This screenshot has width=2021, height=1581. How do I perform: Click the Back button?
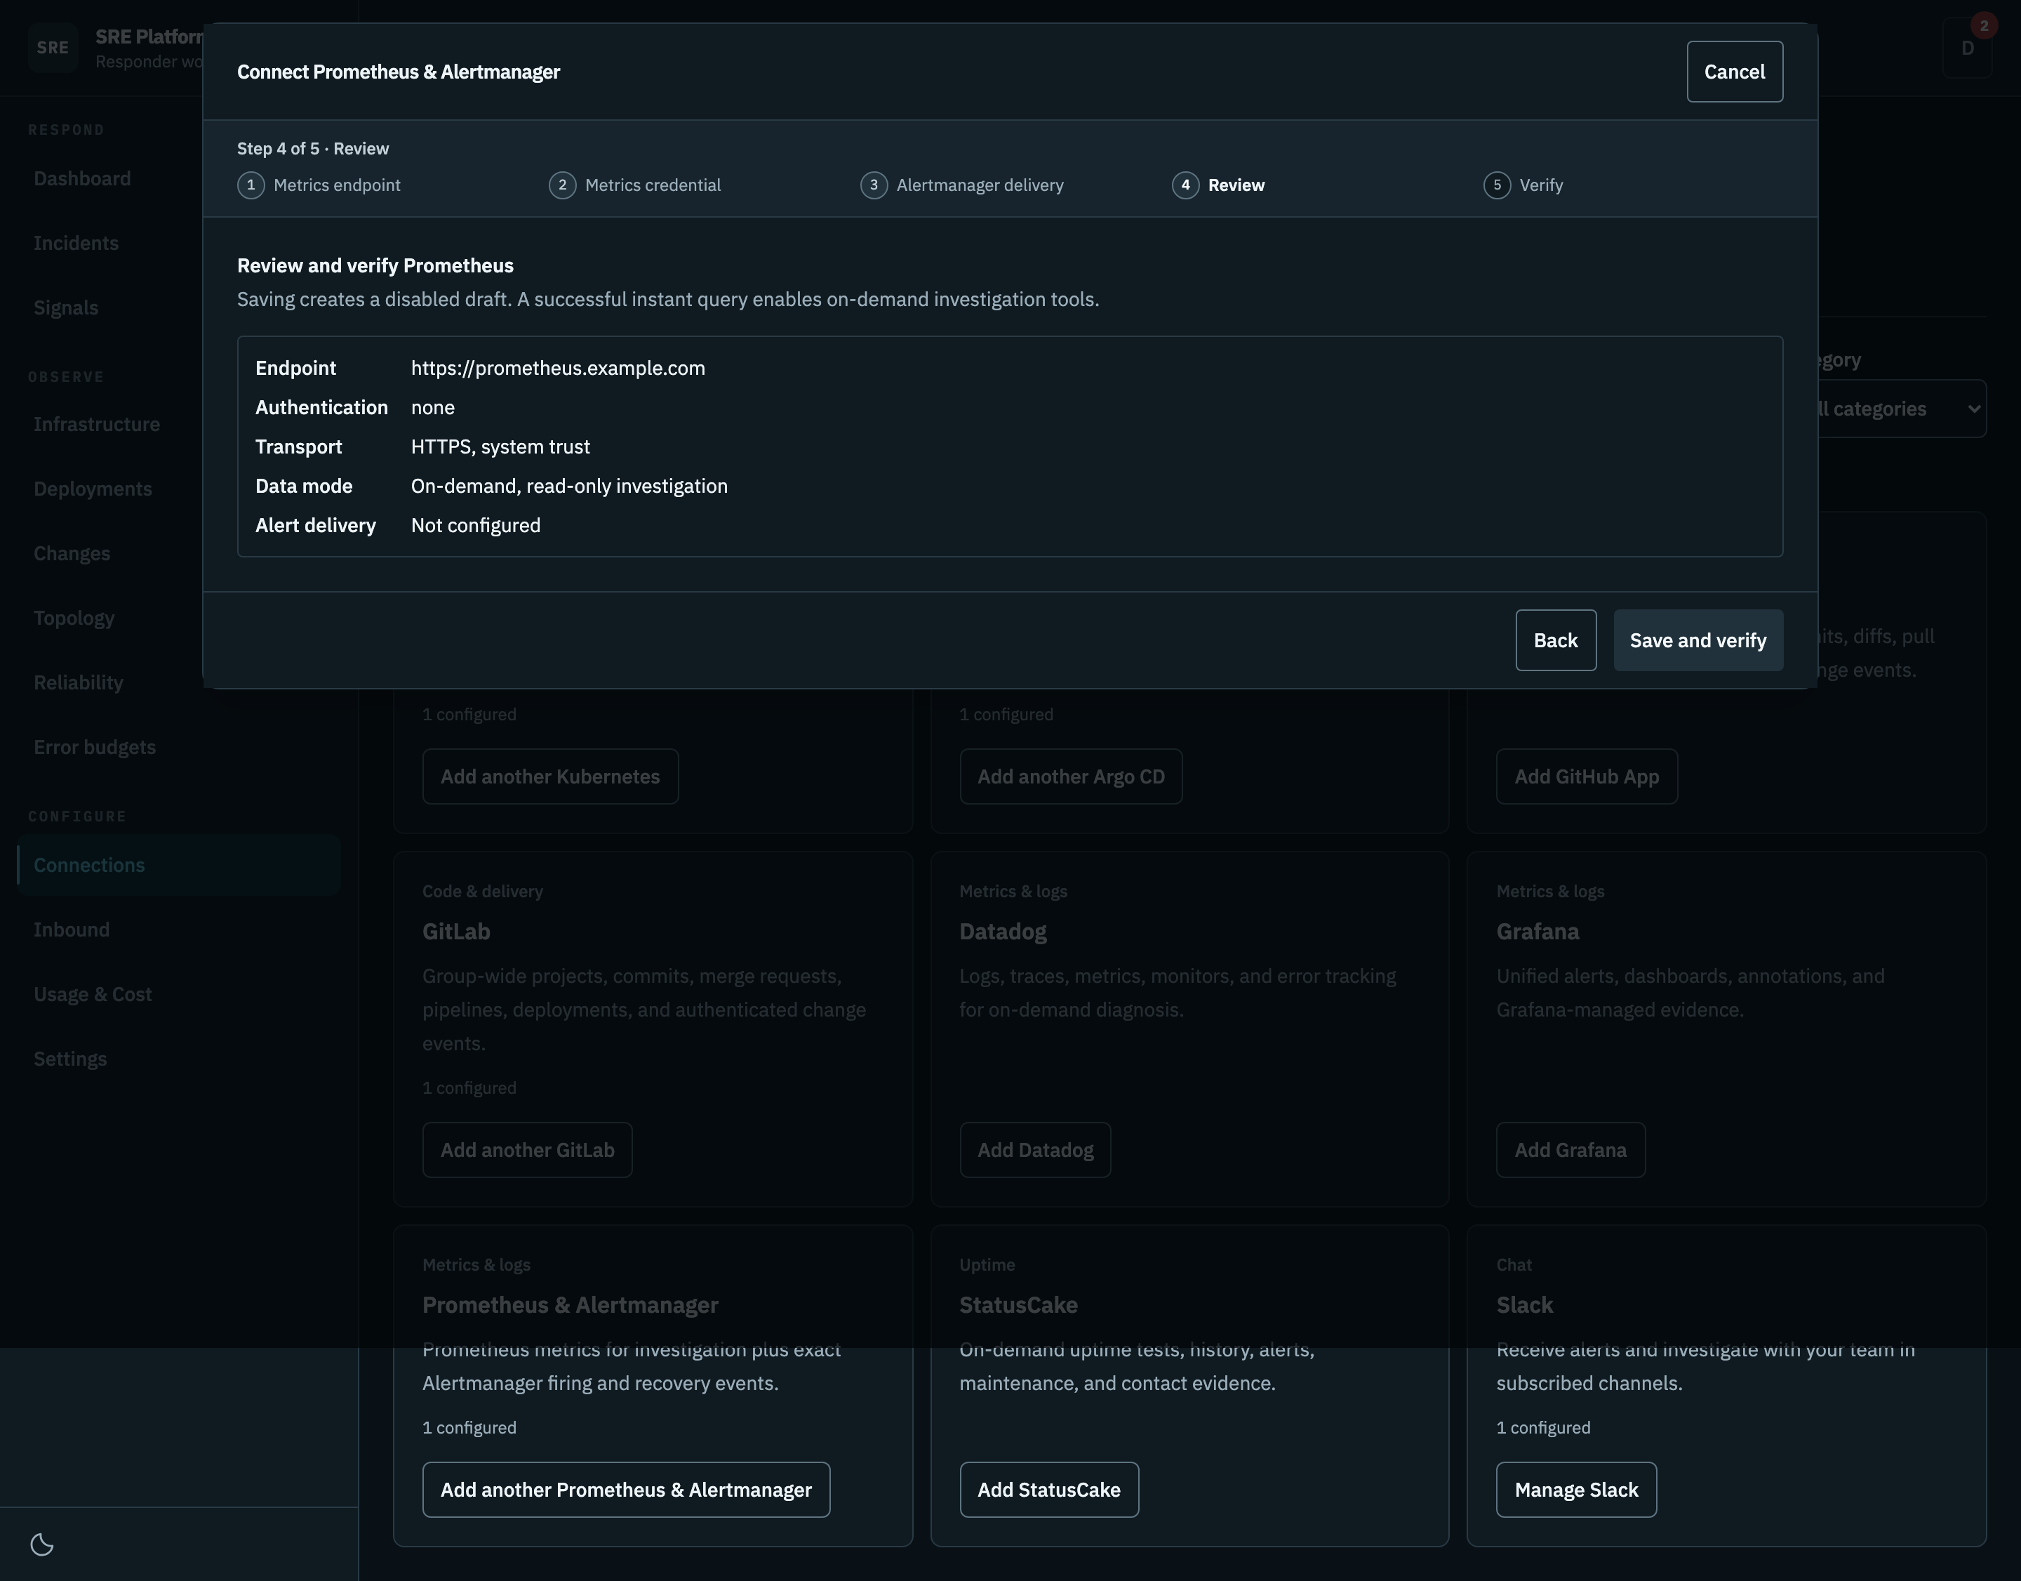(1556, 640)
